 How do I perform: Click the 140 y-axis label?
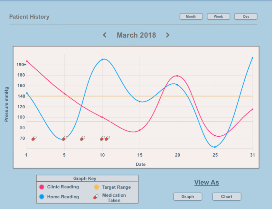click(21, 96)
